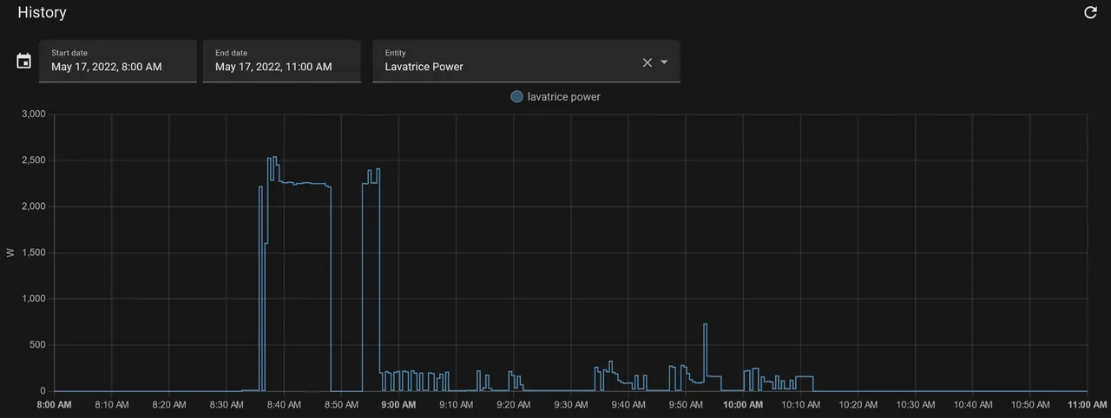
Task: Click the 10:10 AM axis label
Action: coord(800,404)
